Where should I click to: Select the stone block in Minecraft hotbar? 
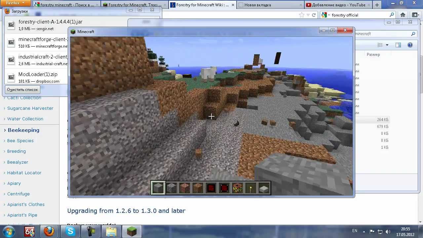(158, 188)
